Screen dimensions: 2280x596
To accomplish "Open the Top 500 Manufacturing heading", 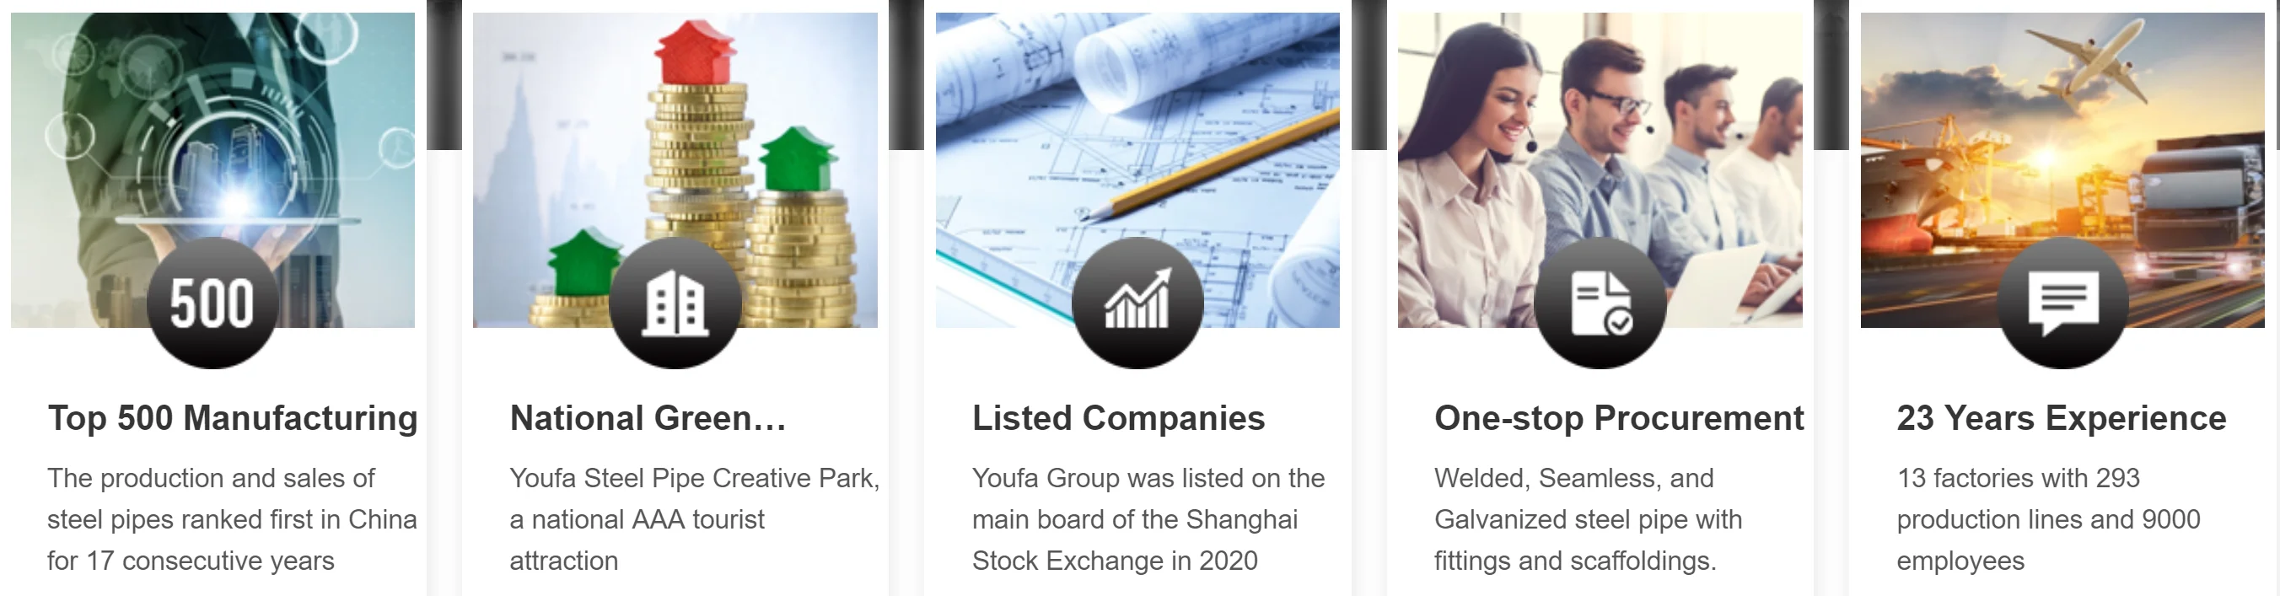I will tap(233, 418).
